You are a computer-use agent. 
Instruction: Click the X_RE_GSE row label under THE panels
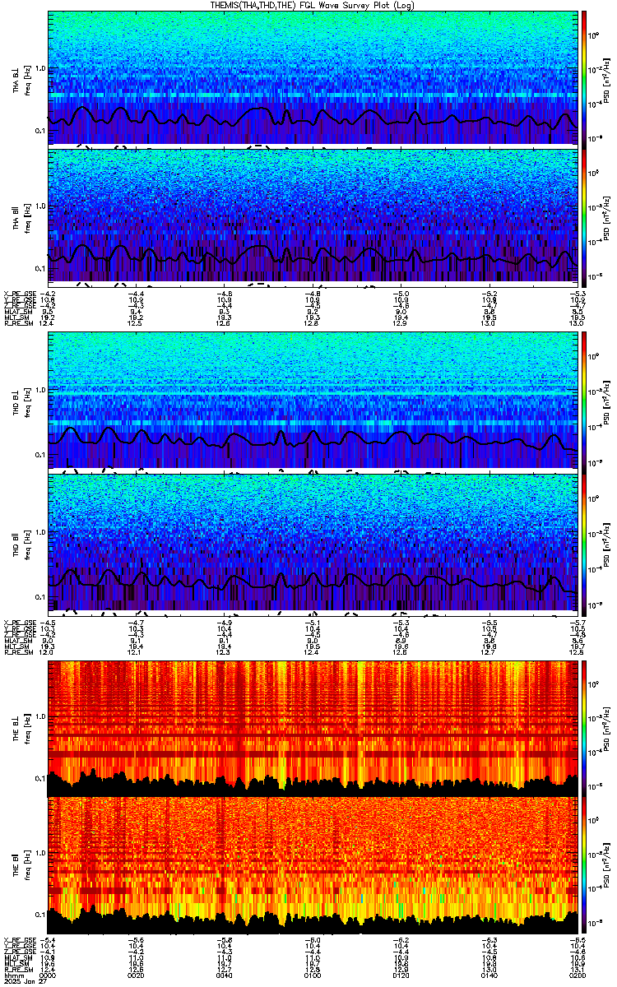[x=21, y=940]
